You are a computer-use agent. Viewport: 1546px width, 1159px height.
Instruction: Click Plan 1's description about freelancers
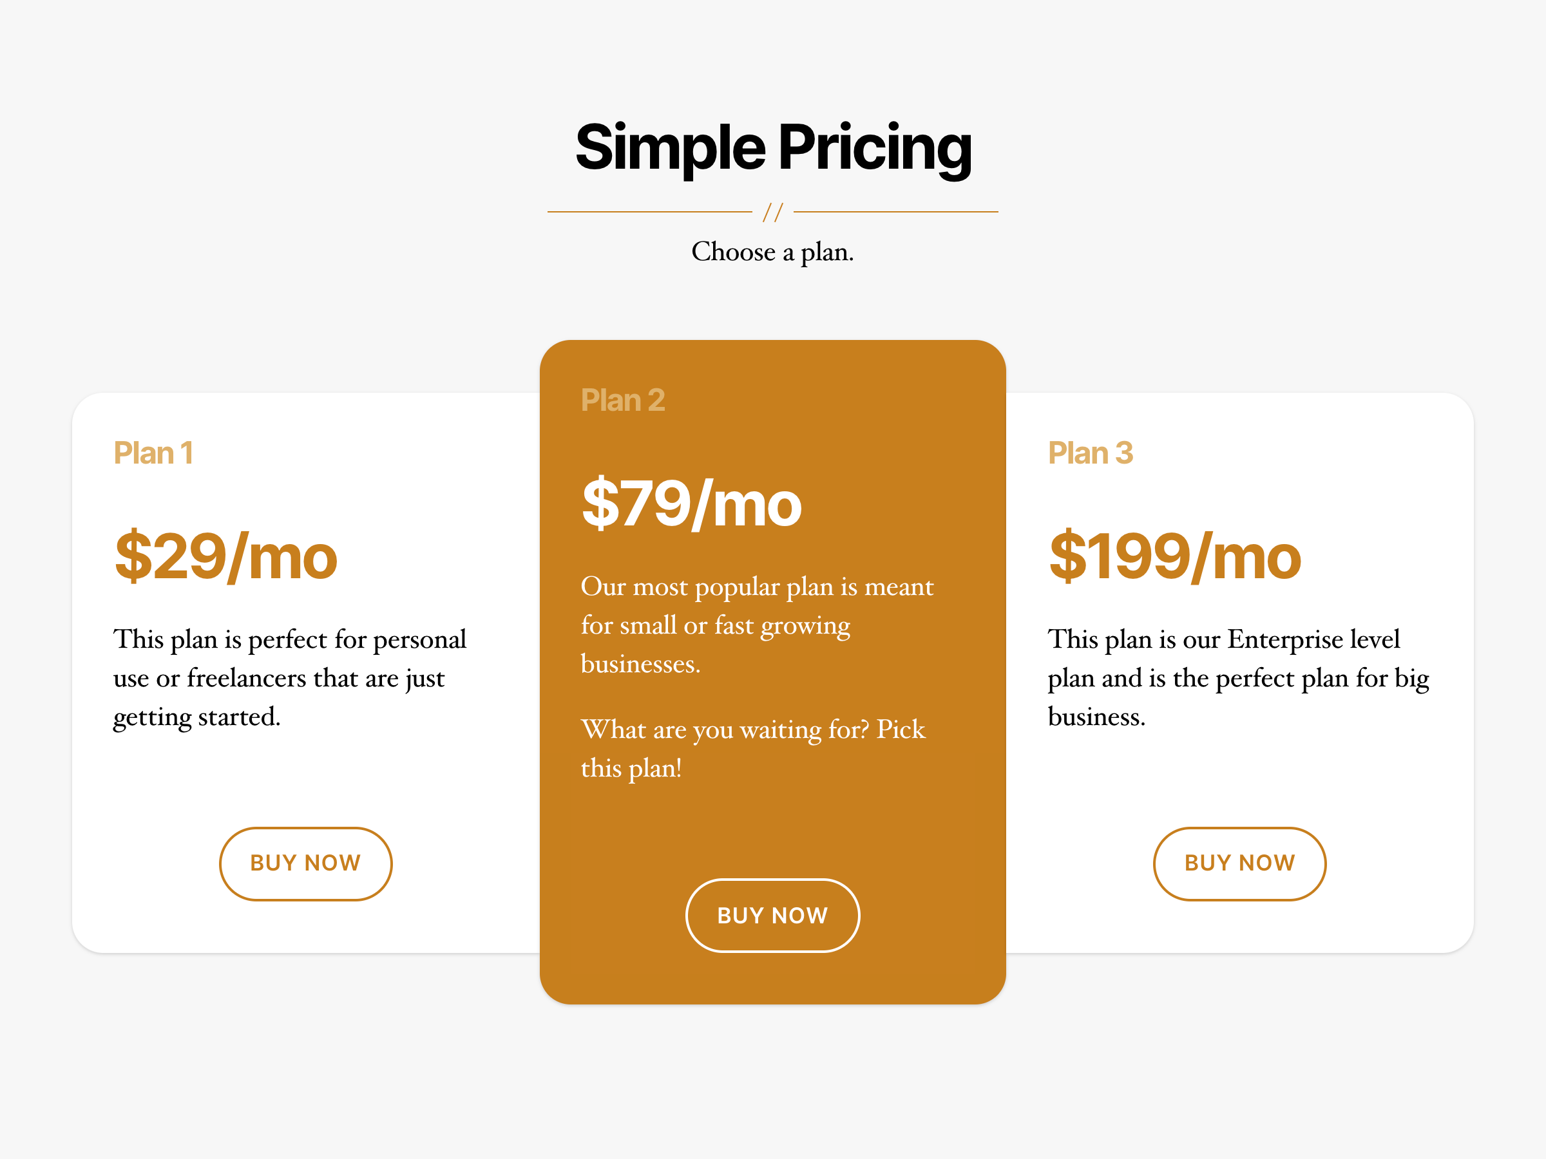click(290, 677)
